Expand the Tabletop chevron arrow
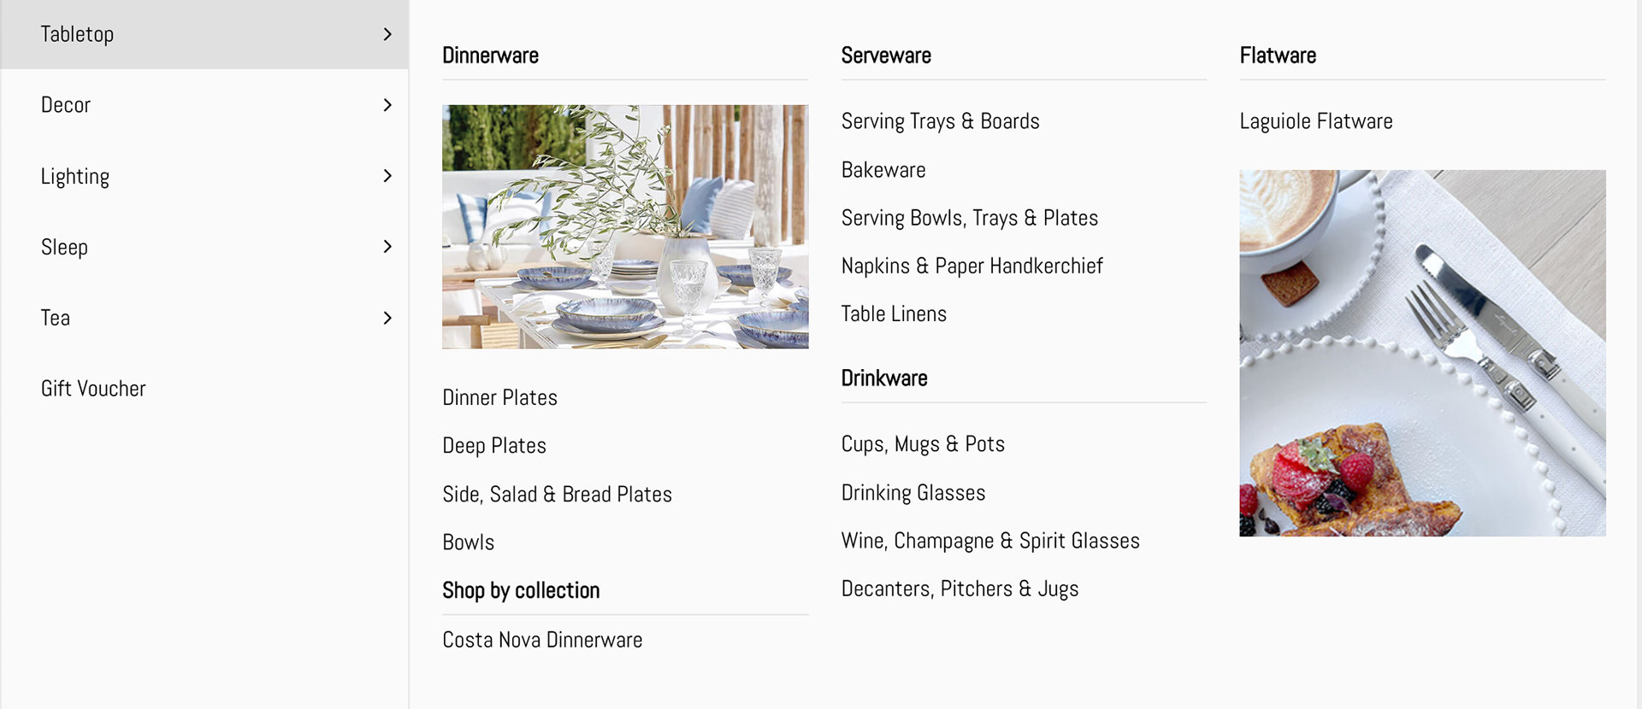The width and height of the screenshot is (1642, 709). click(x=387, y=34)
